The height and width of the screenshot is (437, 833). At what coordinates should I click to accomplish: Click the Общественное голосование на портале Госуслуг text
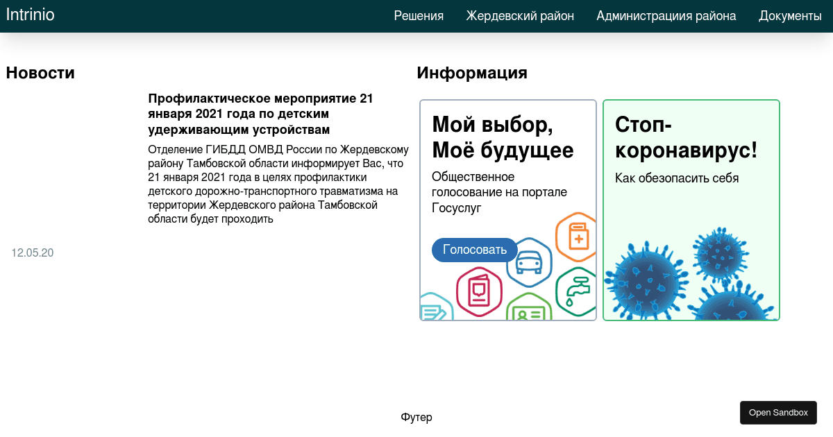tap(499, 192)
